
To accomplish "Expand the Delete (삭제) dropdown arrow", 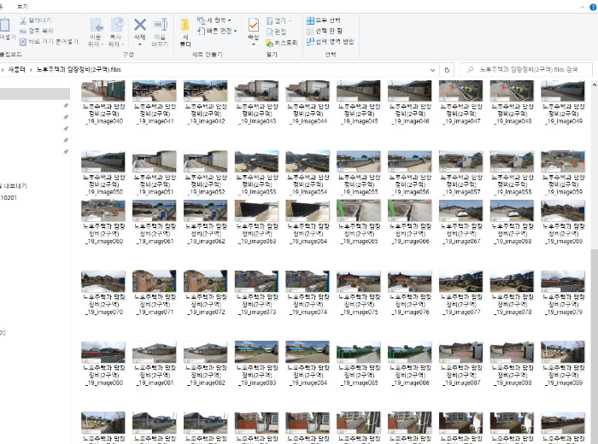I will point(140,44).
